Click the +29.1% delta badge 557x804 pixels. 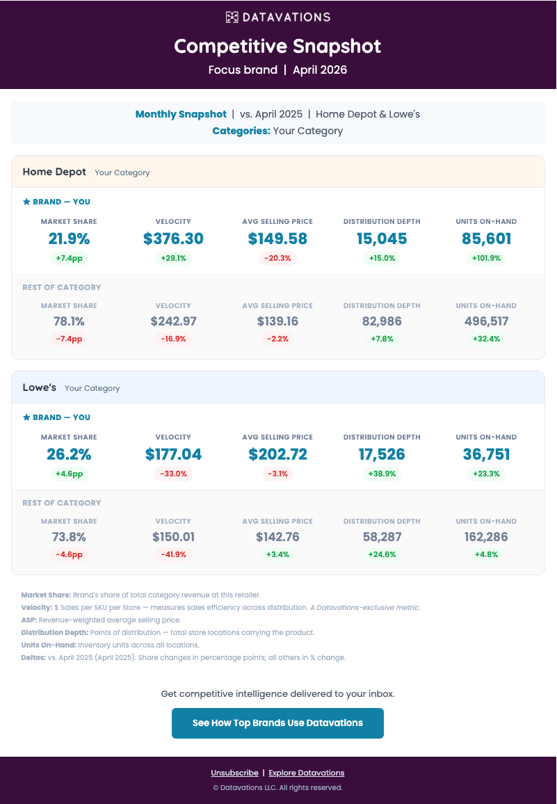173,259
